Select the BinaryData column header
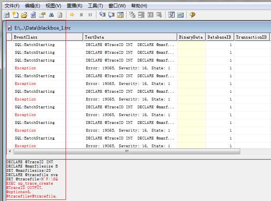 (x=191, y=37)
